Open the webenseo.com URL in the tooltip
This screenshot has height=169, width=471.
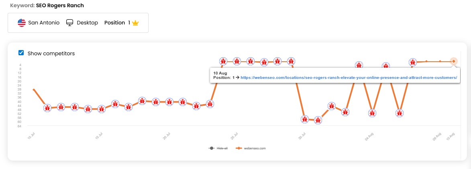pos(349,78)
